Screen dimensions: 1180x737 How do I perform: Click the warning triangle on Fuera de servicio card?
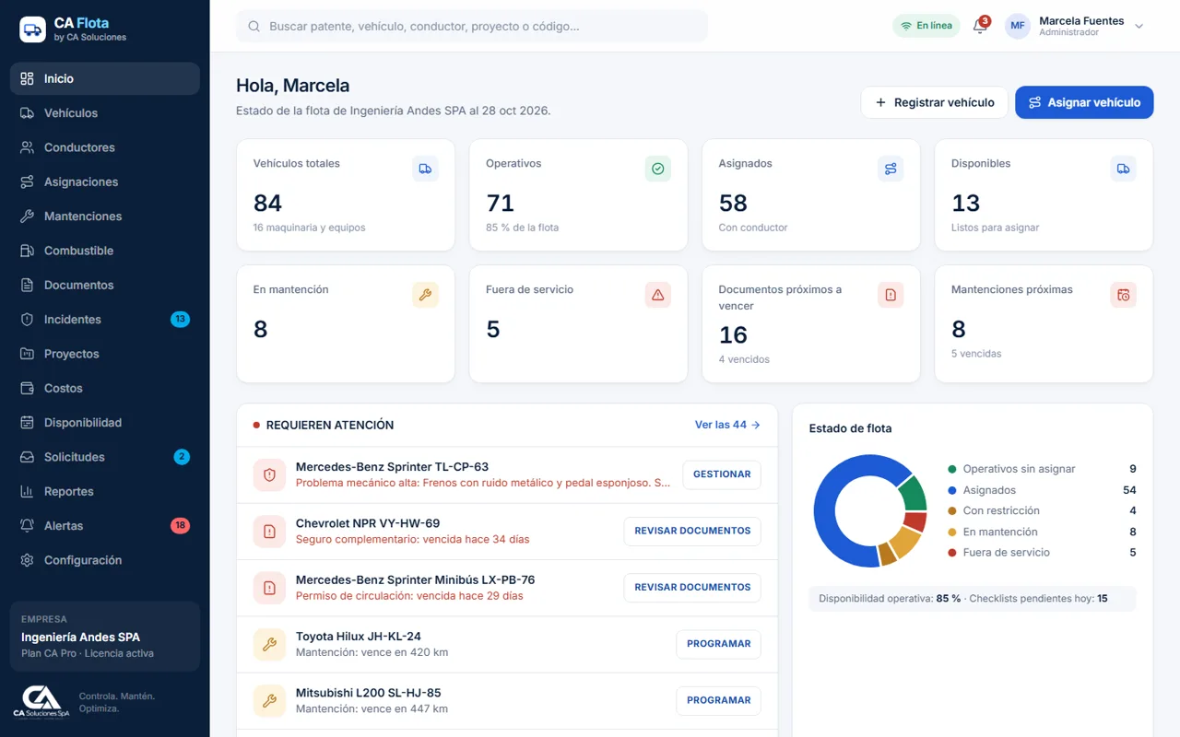pyautogui.click(x=658, y=295)
